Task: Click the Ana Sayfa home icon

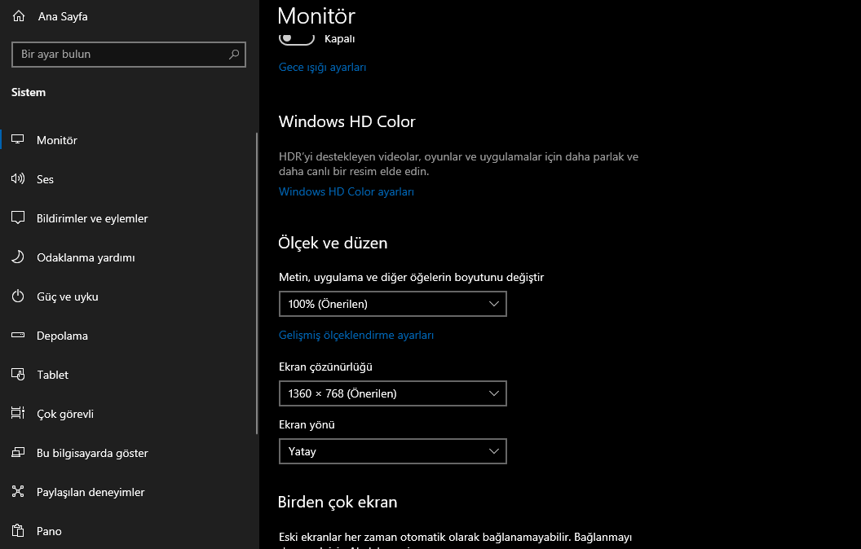Action: pos(19,15)
